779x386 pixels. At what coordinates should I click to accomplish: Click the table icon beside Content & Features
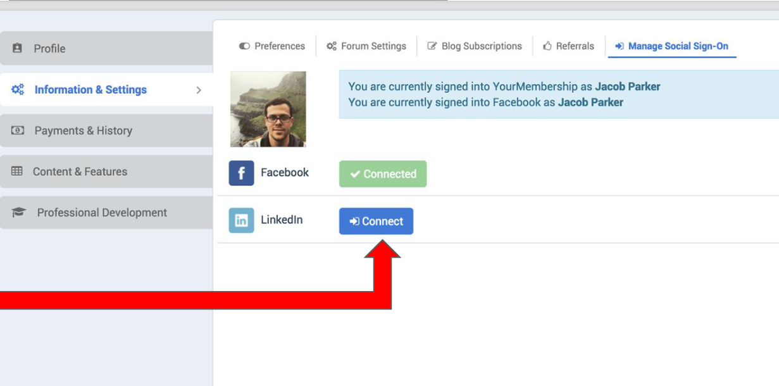click(17, 171)
